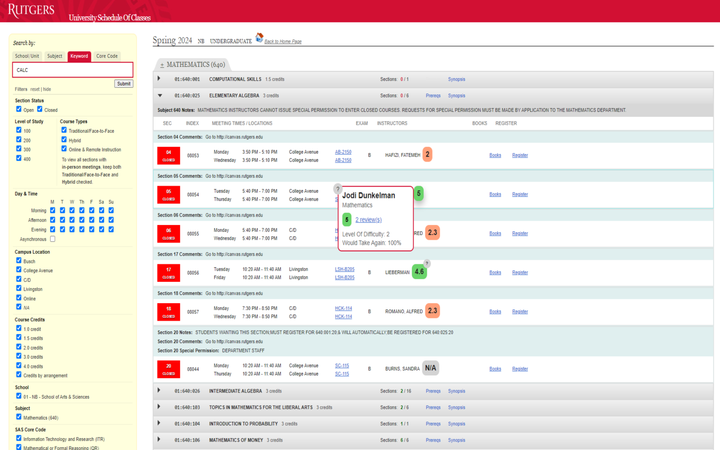Expand the Intermediate Algebra course row

tap(159, 390)
